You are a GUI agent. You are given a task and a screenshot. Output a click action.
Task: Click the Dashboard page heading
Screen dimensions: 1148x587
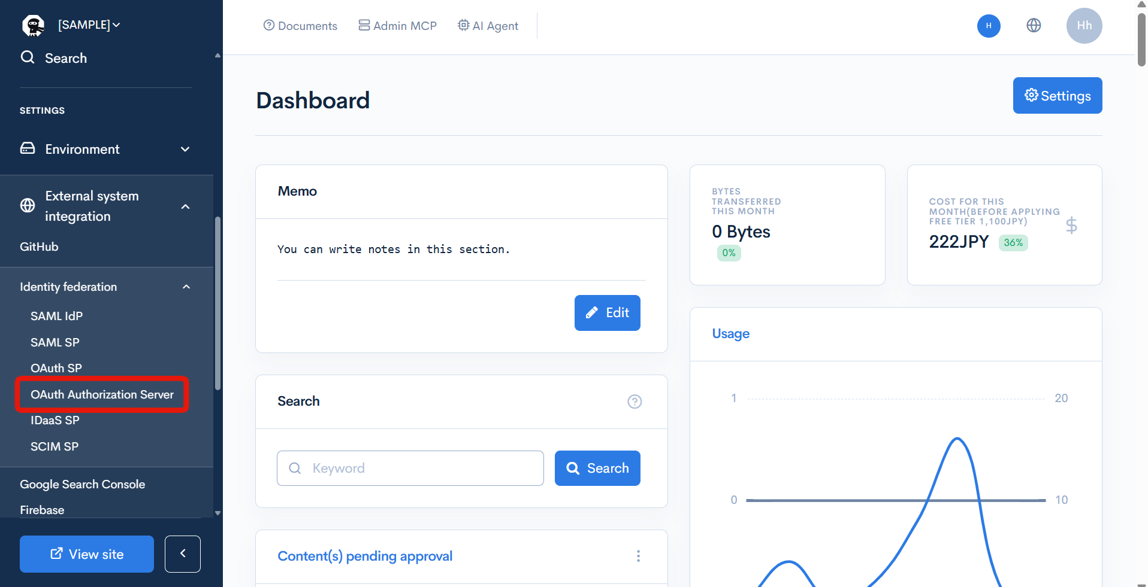[313, 101]
